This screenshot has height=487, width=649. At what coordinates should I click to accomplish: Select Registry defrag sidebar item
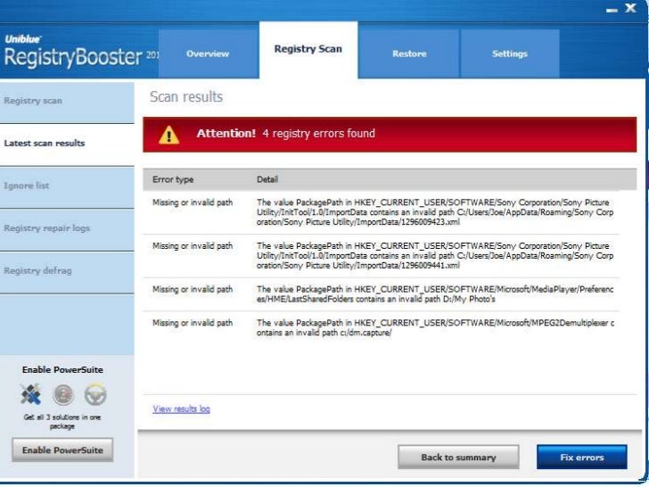pyautogui.click(x=67, y=271)
